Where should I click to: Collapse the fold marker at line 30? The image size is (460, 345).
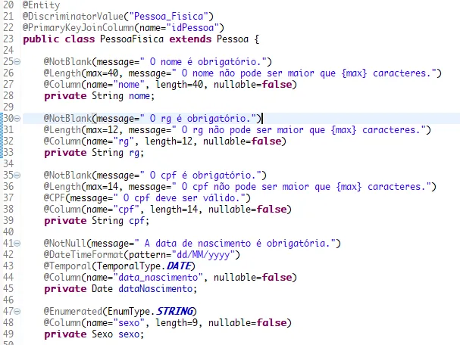point(17,119)
